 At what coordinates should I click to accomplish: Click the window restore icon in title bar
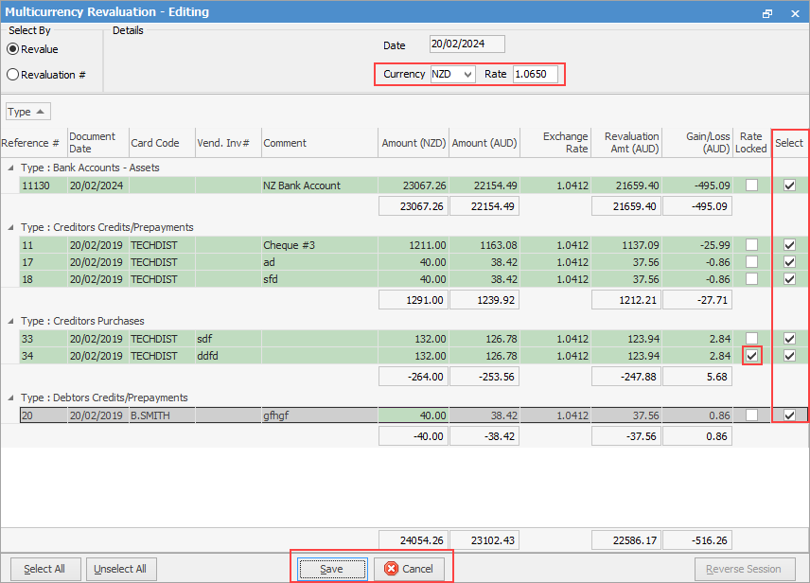(x=767, y=12)
